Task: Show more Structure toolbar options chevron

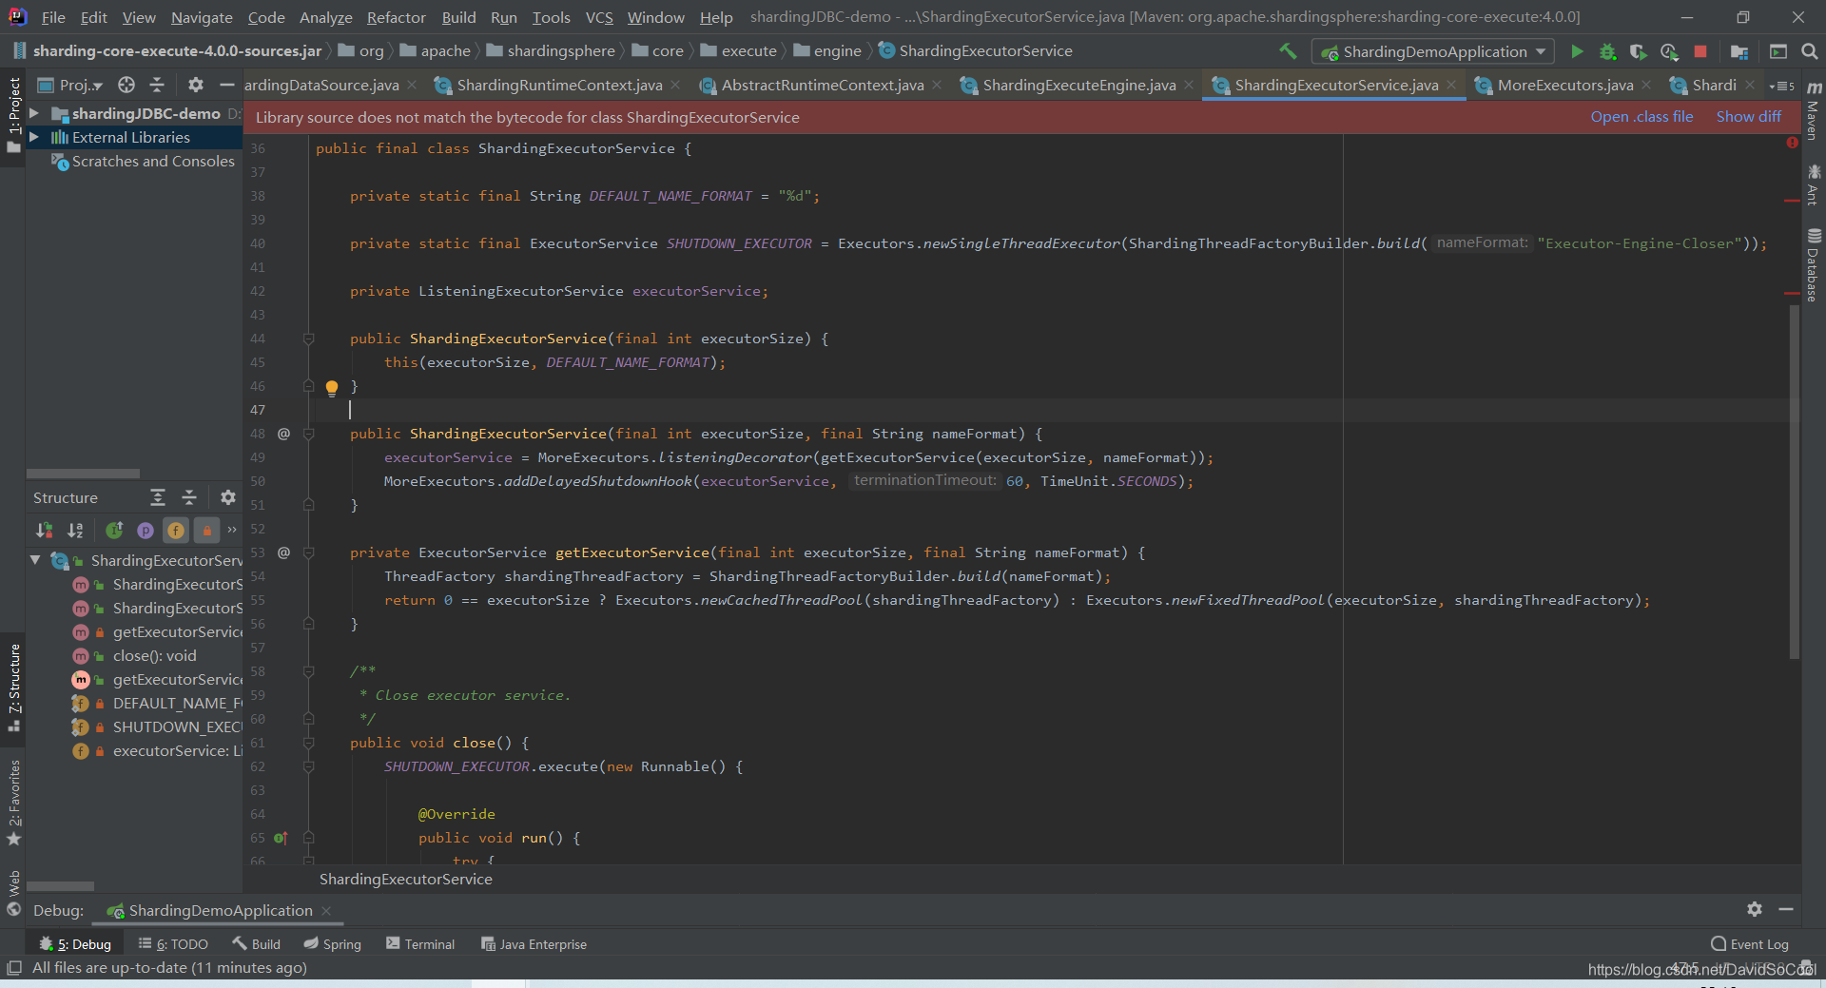Action: click(x=232, y=530)
